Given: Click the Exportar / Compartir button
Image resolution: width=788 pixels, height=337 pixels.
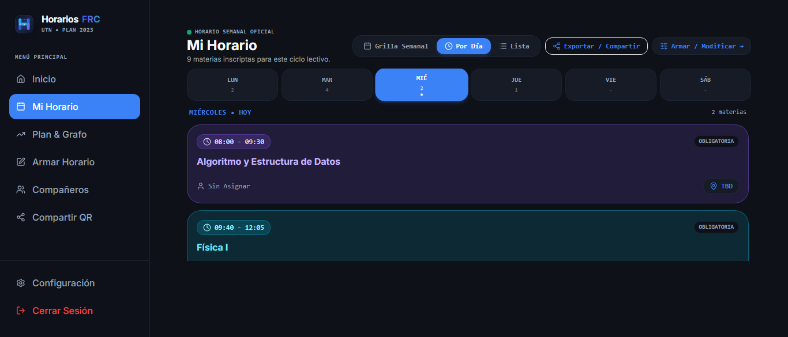Looking at the screenshot, I should pyautogui.click(x=596, y=46).
